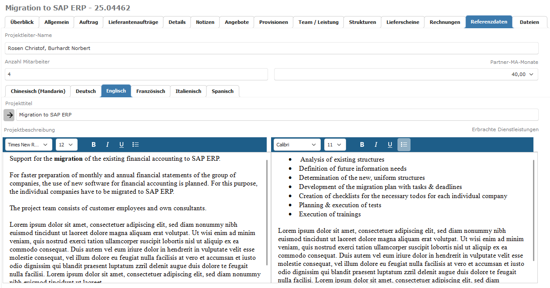The height and width of the screenshot is (288, 550).
Task: Toggle underline in Erbrachte Dienstleistungen editor
Action: [390, 145]
